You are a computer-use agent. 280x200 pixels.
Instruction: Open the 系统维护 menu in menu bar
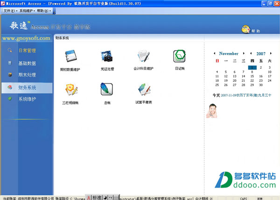(x=27, y=11)
